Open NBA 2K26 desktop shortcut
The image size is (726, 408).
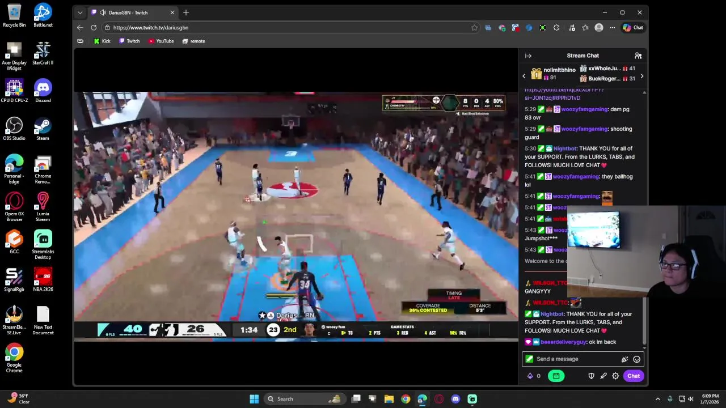click(43, 280)
